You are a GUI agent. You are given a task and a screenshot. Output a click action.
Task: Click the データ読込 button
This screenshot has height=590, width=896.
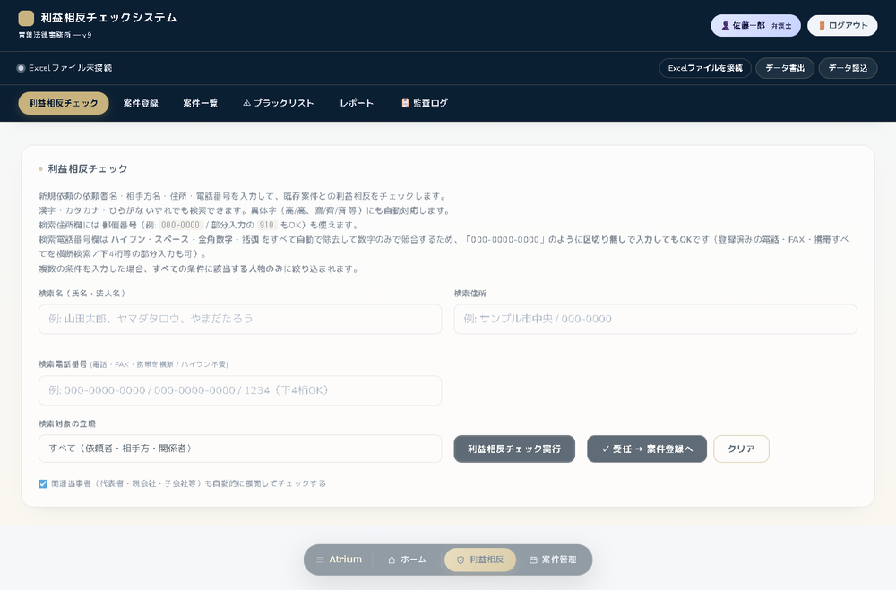coord(848,68)
